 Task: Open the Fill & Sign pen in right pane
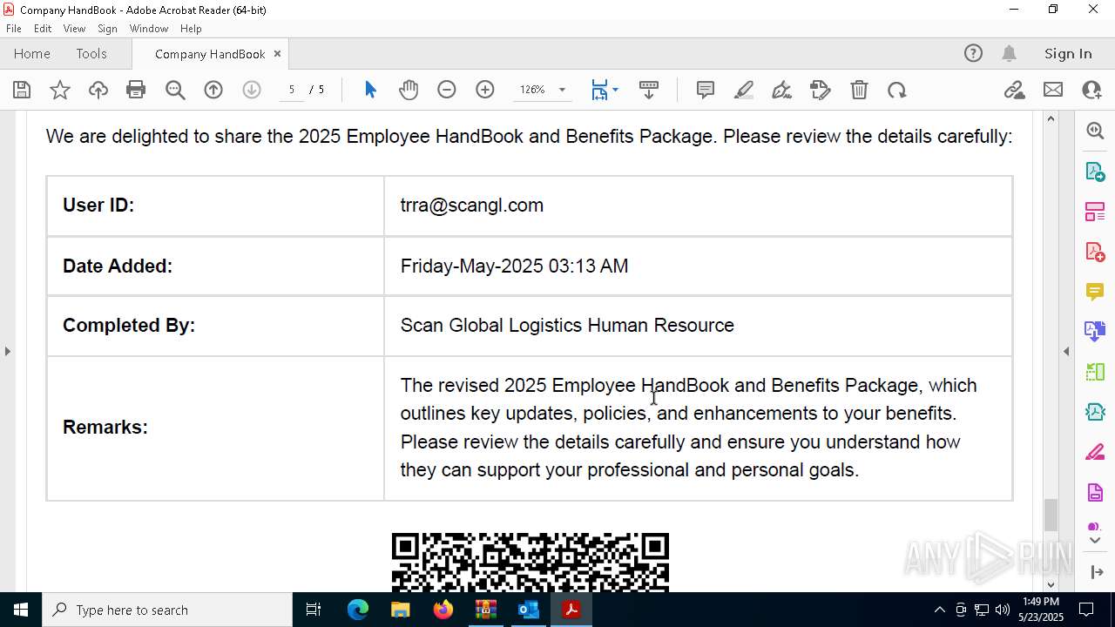tap(1095, 453)
